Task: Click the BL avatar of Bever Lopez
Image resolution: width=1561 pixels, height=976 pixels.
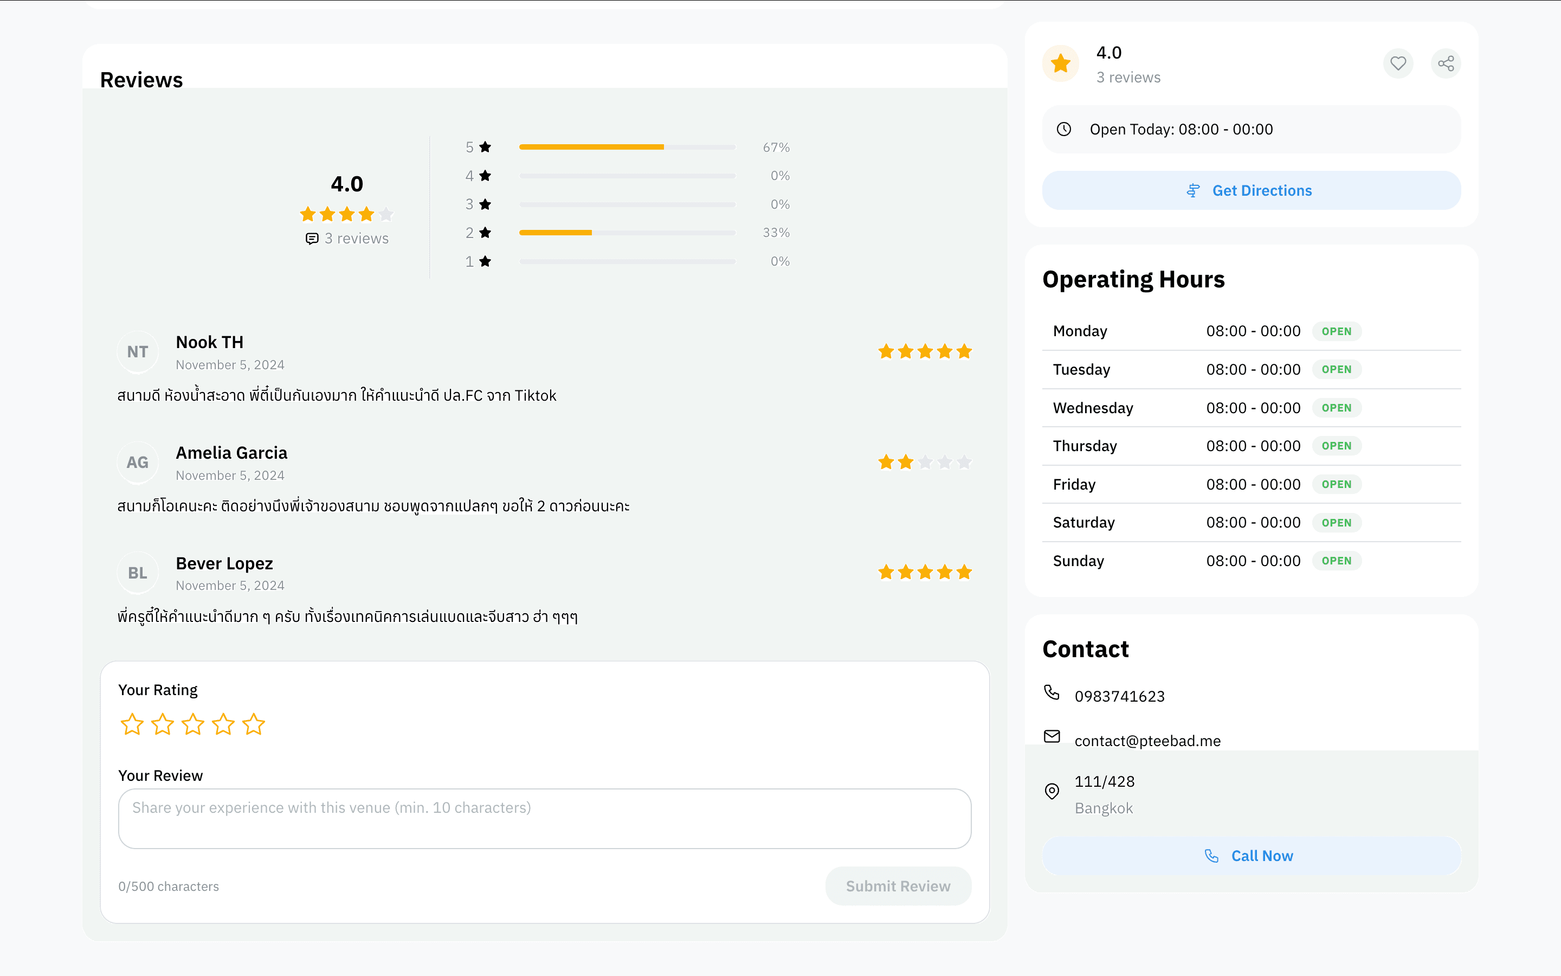Action: 137,573
